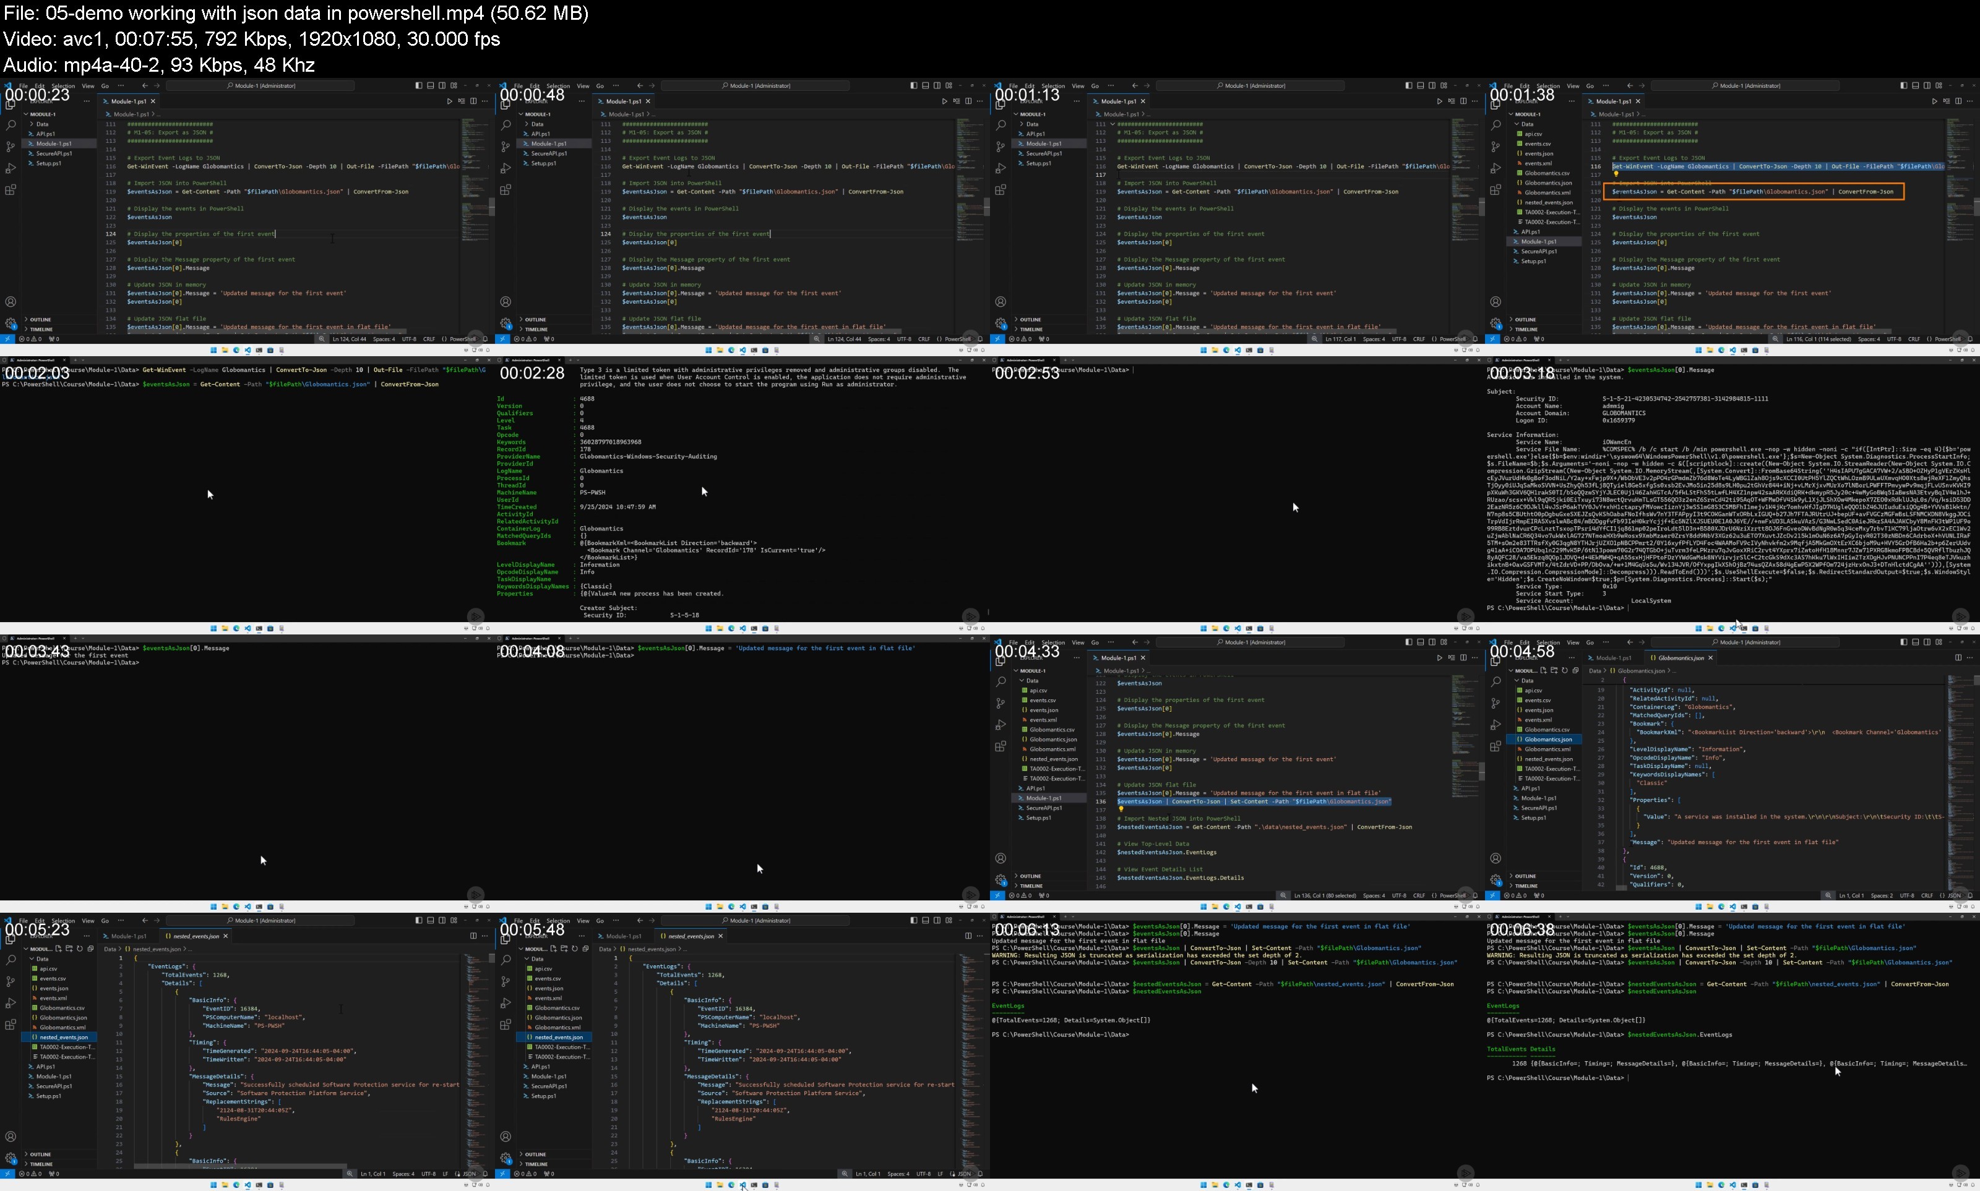This screenshot has width=1980, height=1191.
Task: Select Globomantics.csv in the 00:01:38 explorer
Action: point(1547,173)
